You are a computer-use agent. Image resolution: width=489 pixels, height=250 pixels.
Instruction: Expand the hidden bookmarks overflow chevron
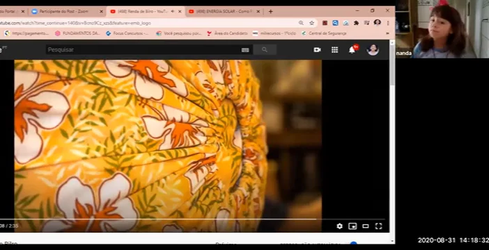click(387, 33)
